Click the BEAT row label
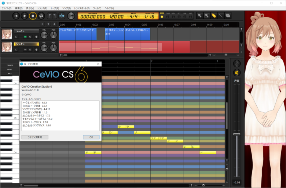The image size is (286, 188). tap(10, 69)
